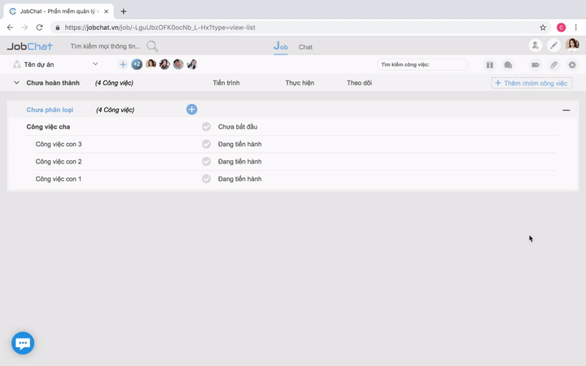Select the Job tab

click(281, 46)
